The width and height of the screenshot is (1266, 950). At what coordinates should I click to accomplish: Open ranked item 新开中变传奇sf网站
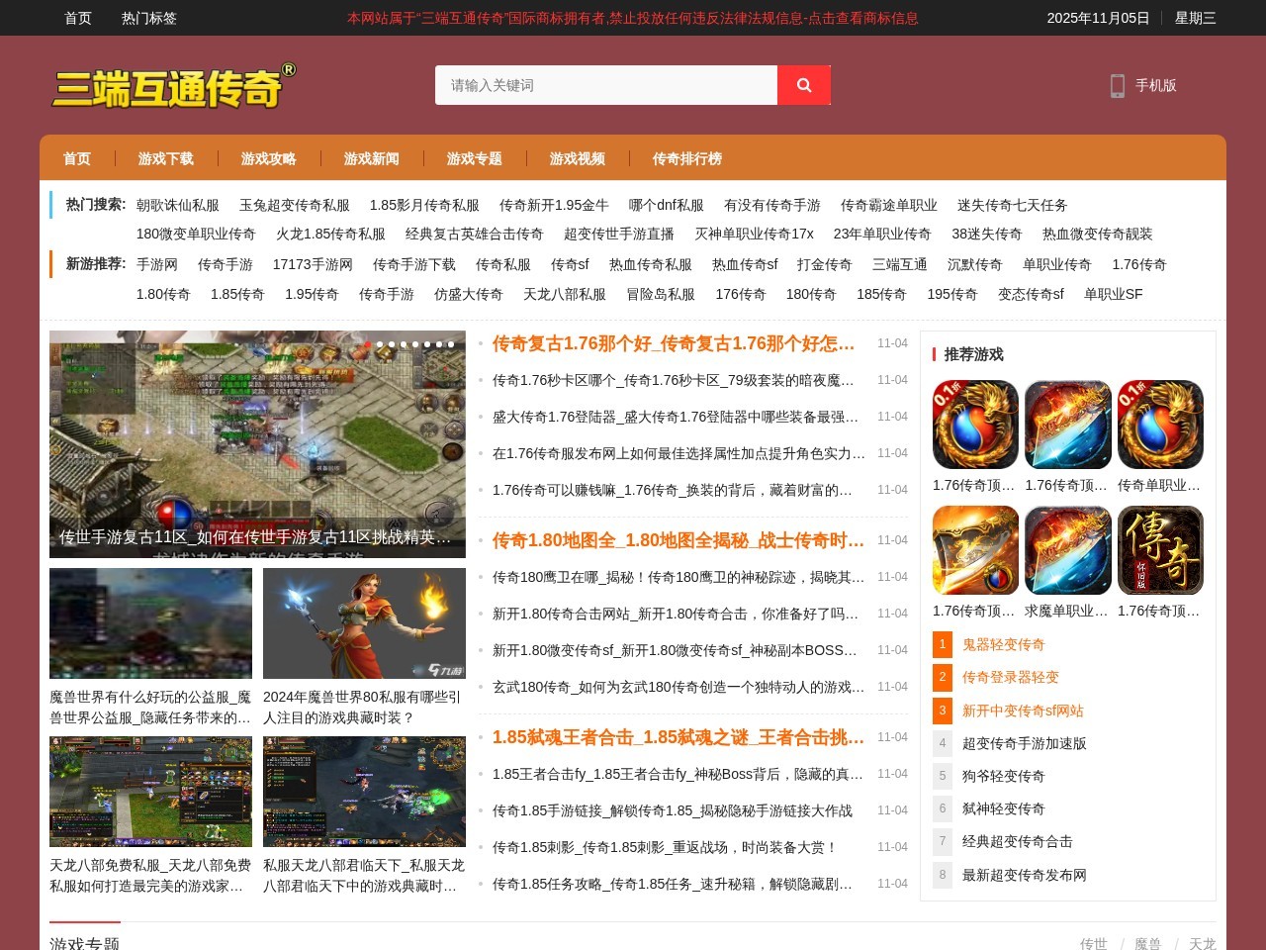point(1023,711)
